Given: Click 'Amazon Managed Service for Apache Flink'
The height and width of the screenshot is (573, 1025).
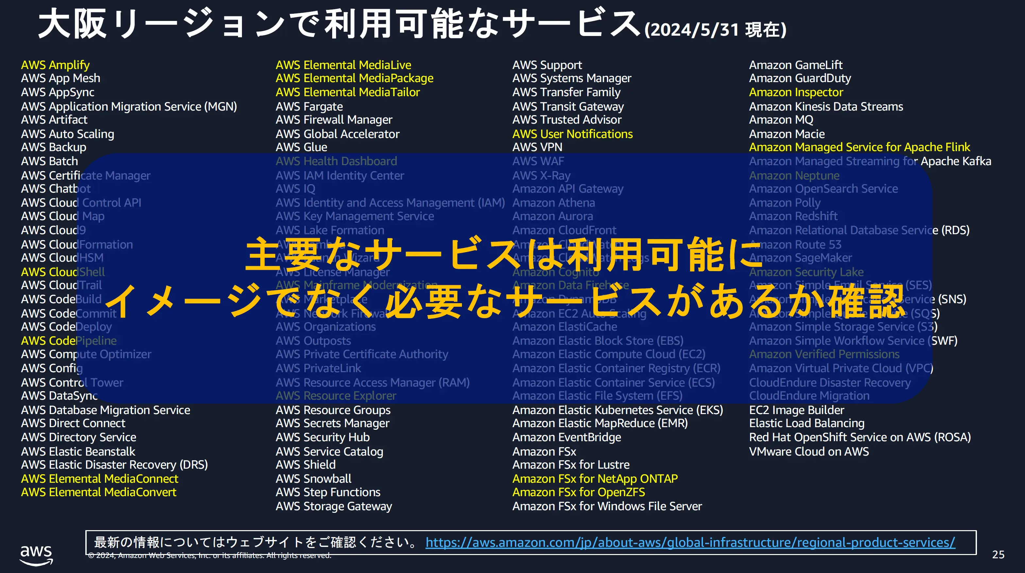Looking at the screenshot, I should click(860, 147).
